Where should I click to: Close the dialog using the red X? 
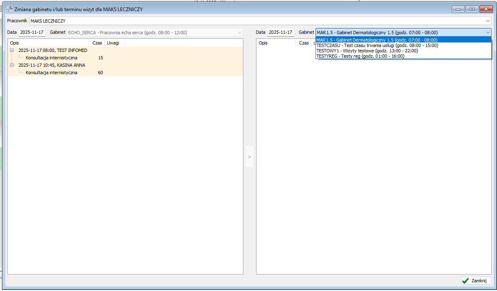click(x=486, y=9)
